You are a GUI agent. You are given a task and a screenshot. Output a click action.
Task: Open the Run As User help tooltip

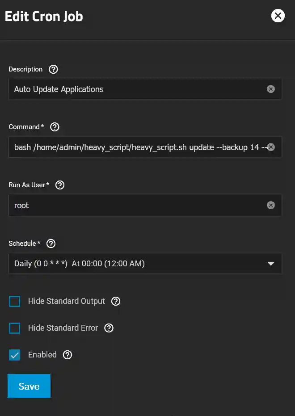pyautogui.click(x=59, y=185)
